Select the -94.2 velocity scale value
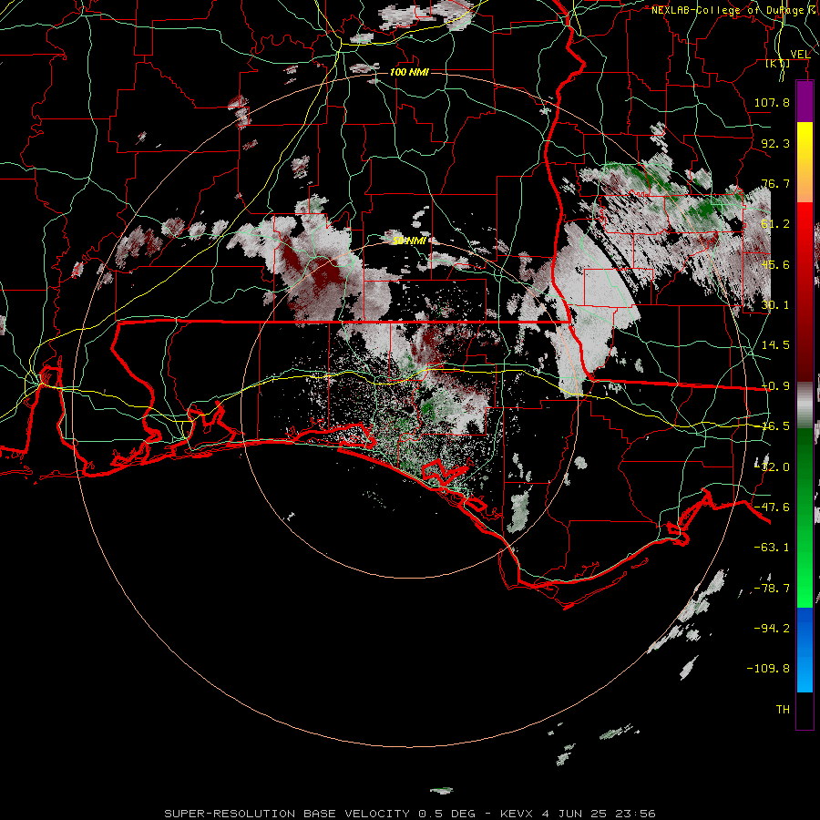 point(773,628)
